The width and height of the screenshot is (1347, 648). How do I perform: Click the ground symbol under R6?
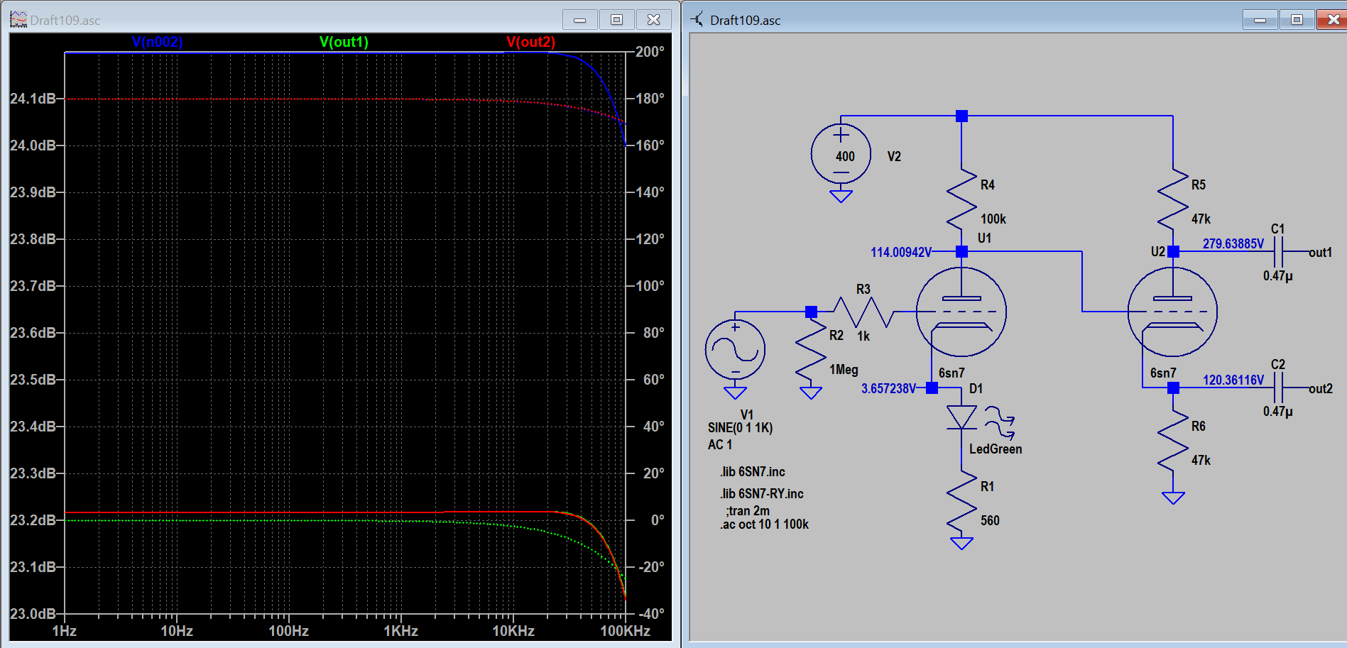click(1172, 498)
